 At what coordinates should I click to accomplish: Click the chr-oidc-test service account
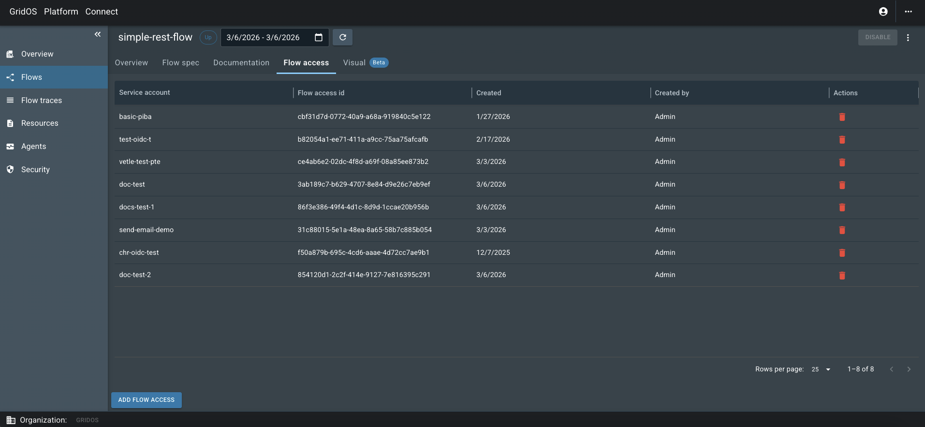139,252
